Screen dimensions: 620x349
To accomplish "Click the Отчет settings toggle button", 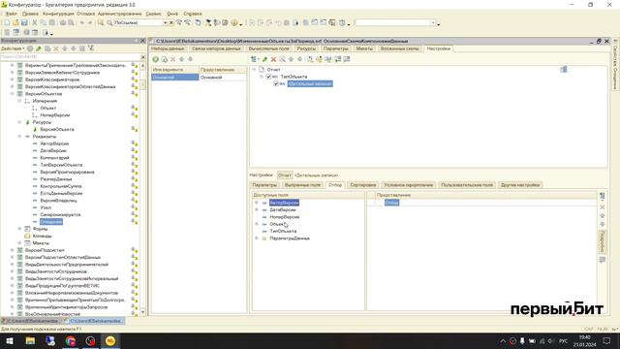I will [x=285, y=174].
